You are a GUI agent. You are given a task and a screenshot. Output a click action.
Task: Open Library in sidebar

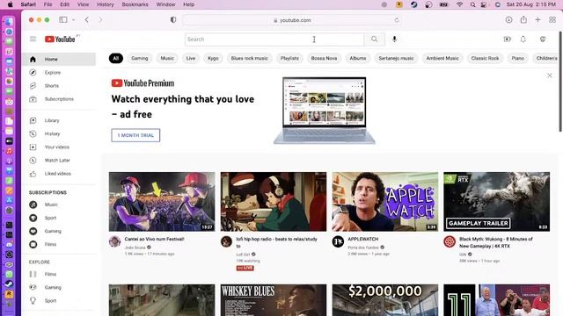(x=59, y=120)
